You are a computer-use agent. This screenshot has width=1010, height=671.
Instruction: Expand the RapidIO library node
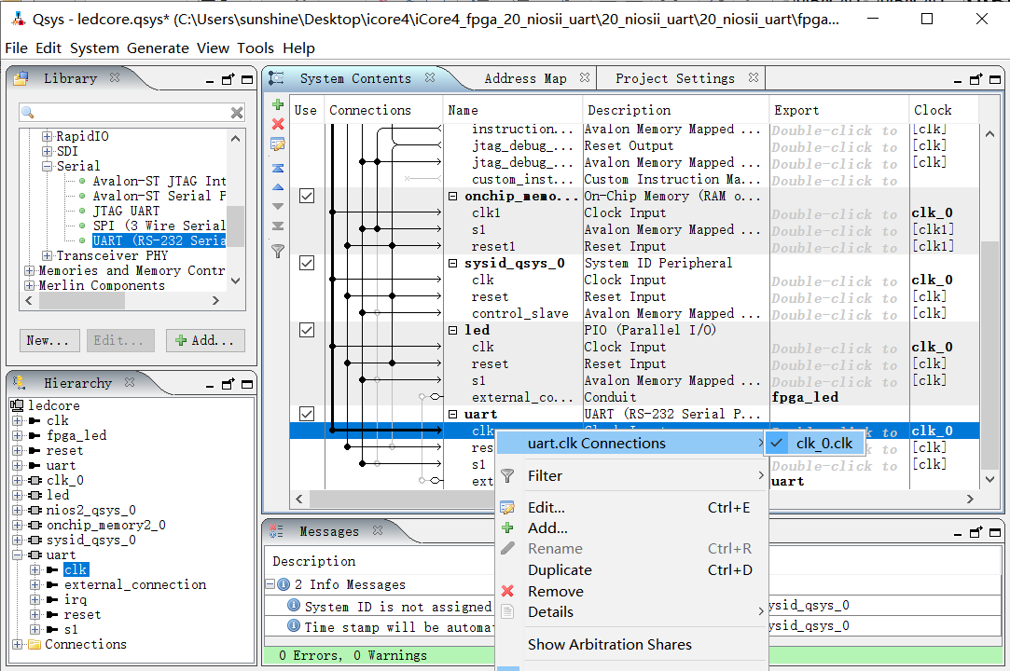(x=47, y=137)
